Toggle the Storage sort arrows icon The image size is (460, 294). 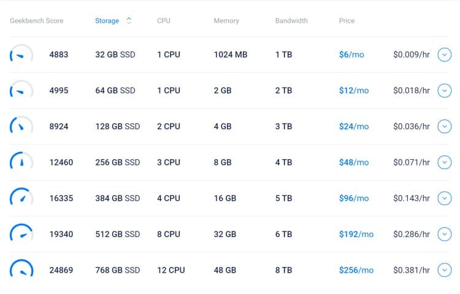[x=129, y=21]
